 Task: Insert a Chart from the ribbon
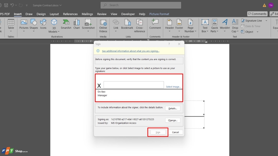tap(76, 24)
